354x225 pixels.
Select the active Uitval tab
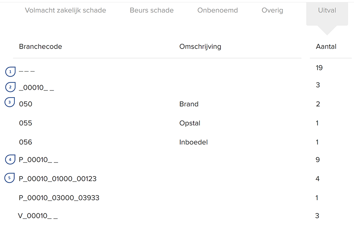pyautogui.click(x=327, y=10)
